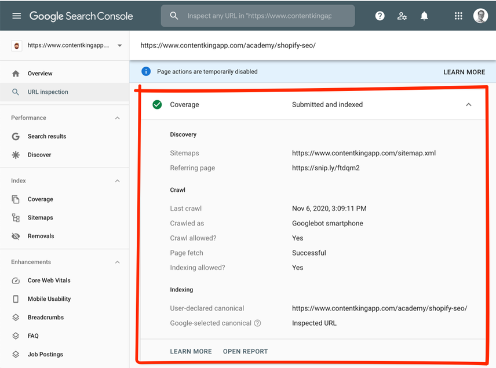Collapse the Performance sidebar section

[x=118, y=118]
